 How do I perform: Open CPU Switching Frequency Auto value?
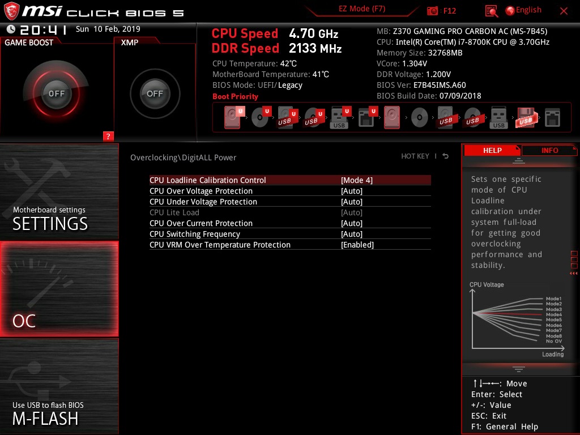pos(351,234)
